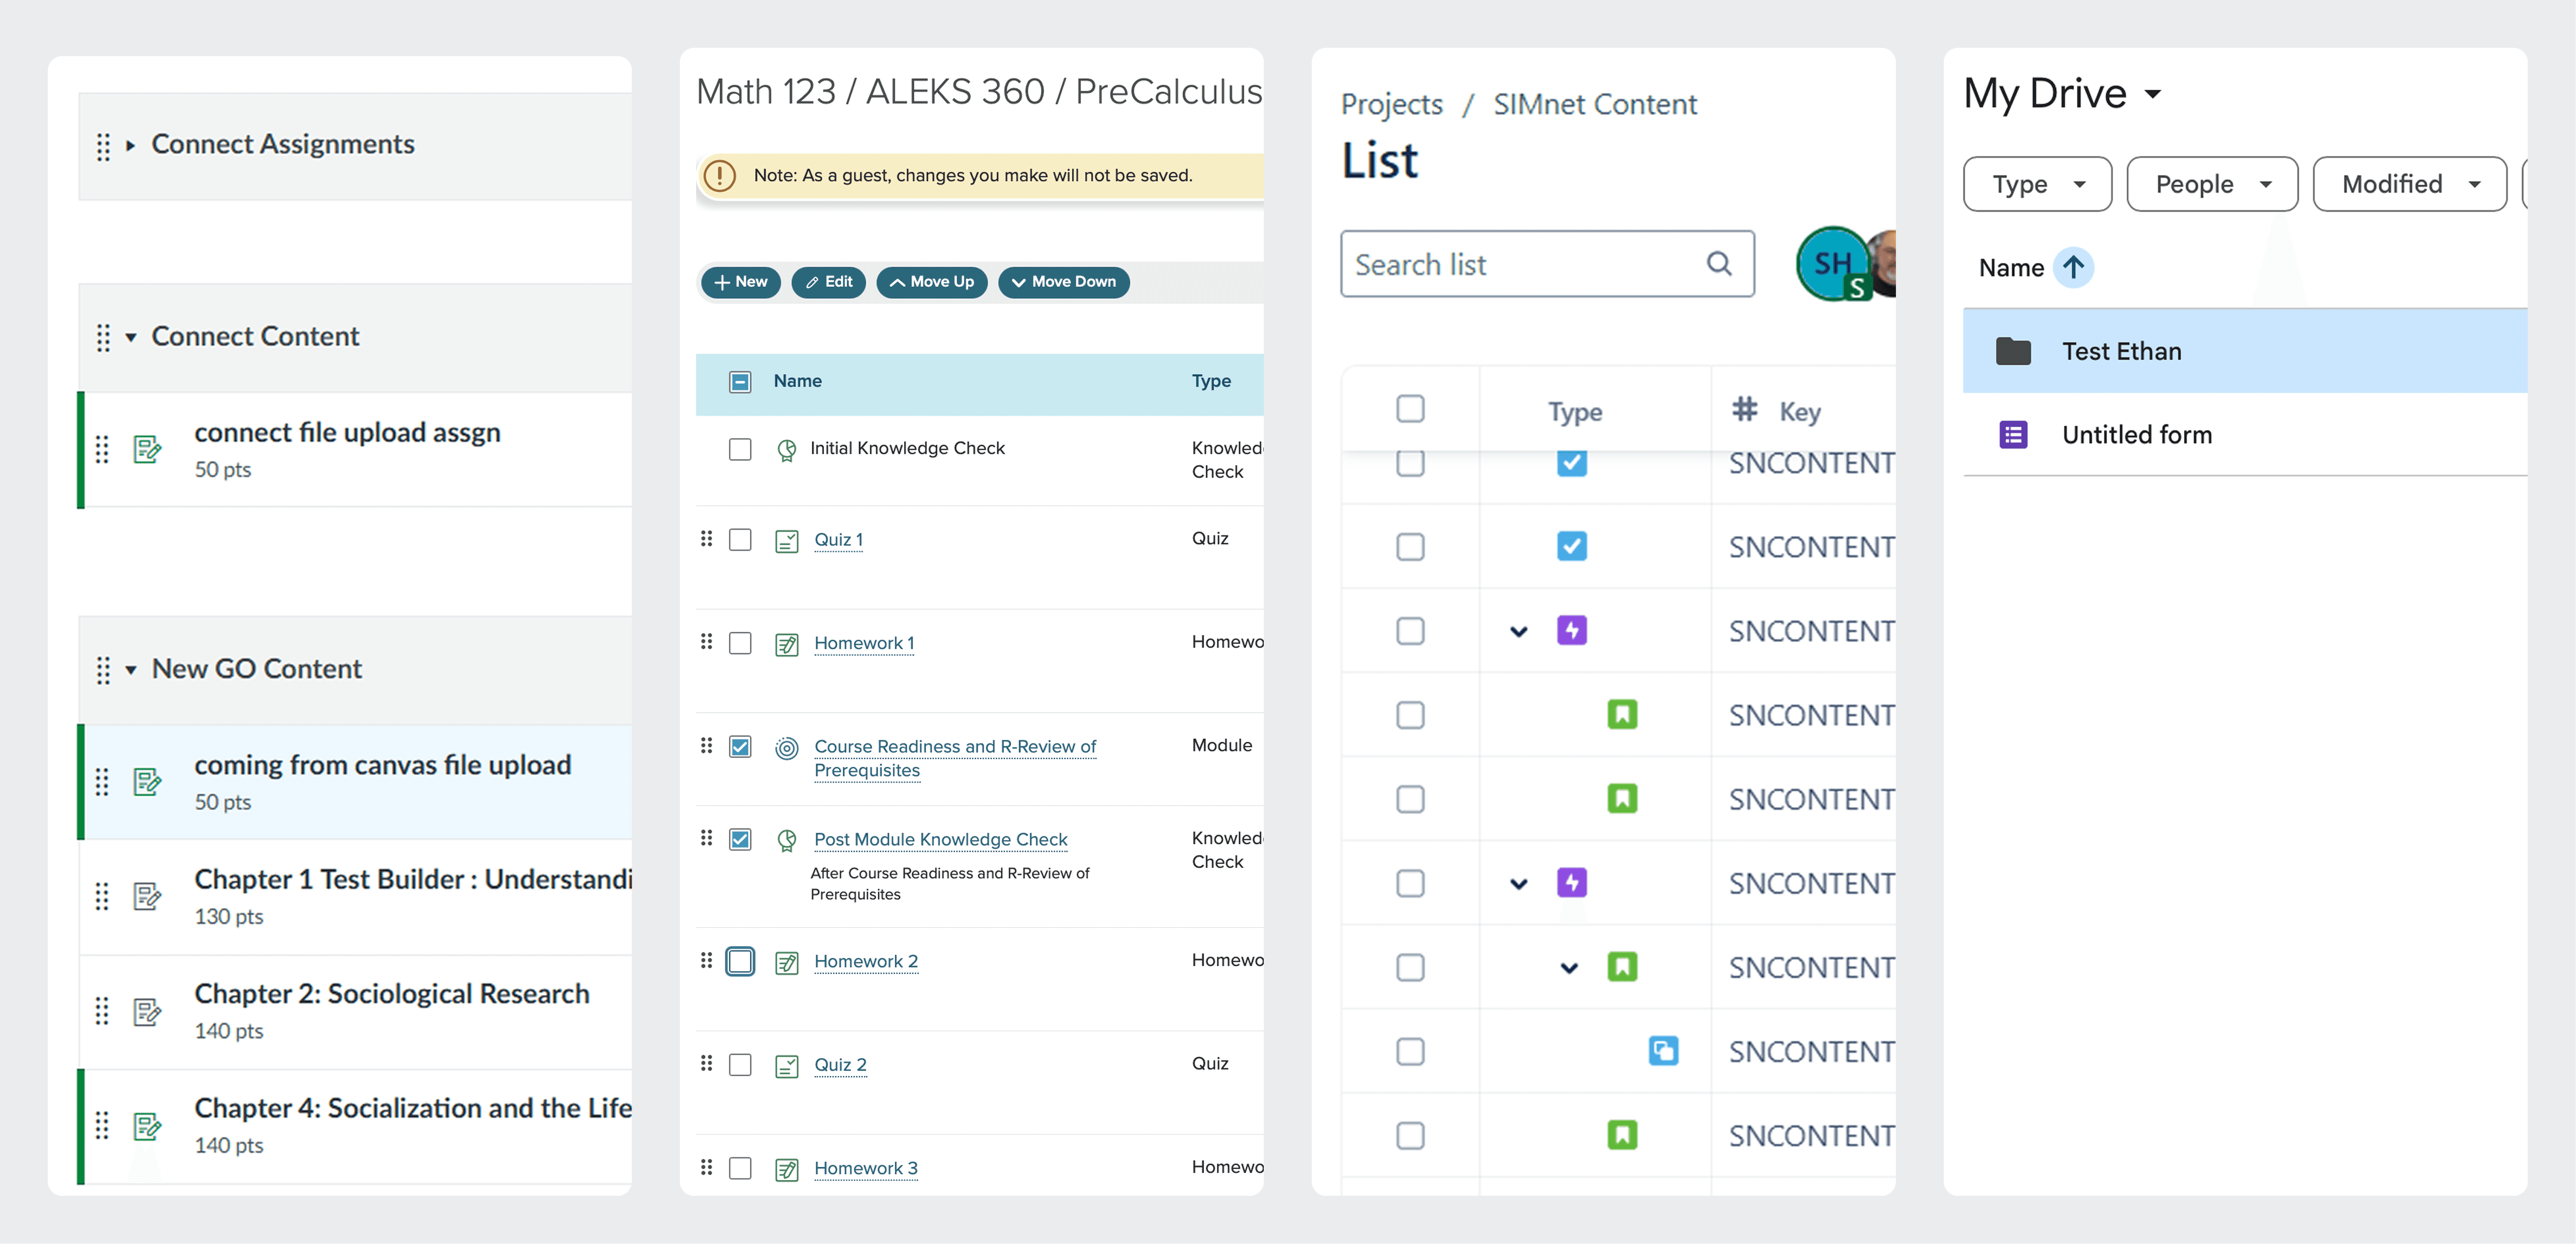Open the Homework 1 link
Screen dimensions: 2576x1244
(x=863, y=643)
